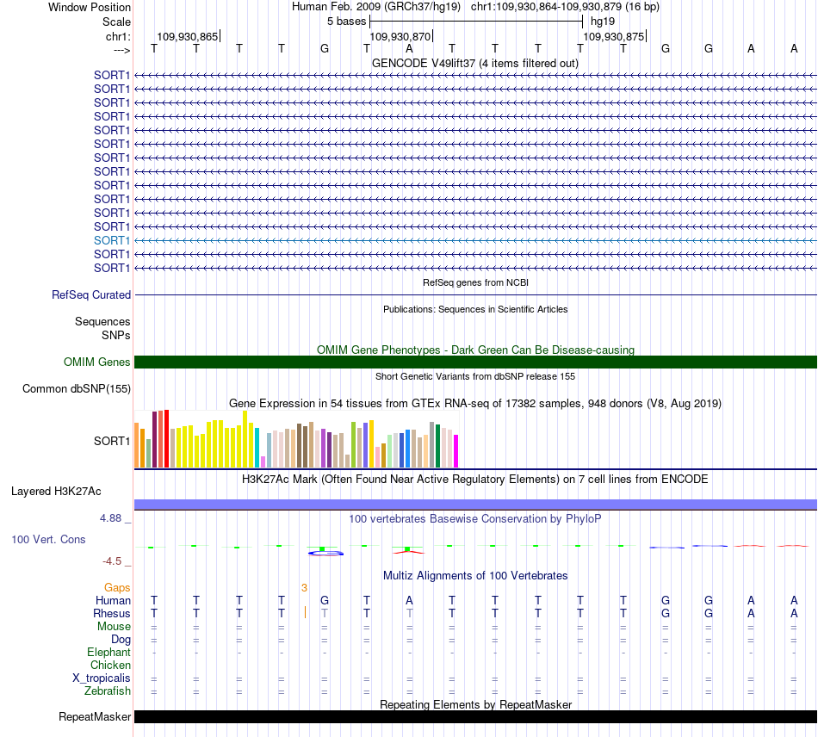Select the Zebrafish species alignment label
Screen dimensions: 818x737
[108, 691]
